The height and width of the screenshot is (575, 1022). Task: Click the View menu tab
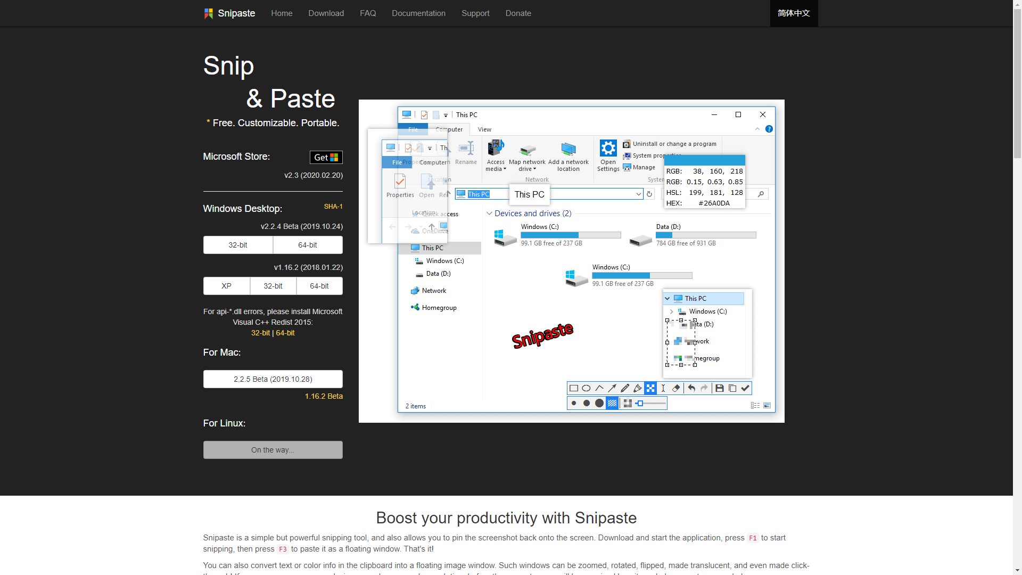tap(484, 129)
